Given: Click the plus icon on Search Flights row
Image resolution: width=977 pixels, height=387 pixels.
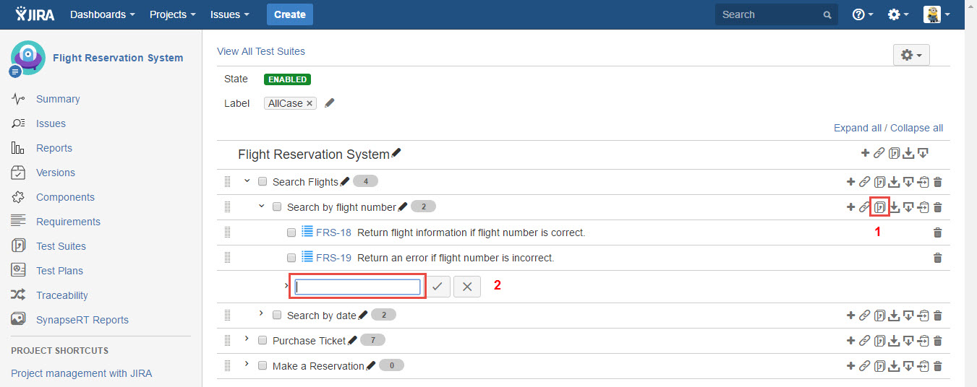Looking at the screenshot, I should pos(850,182).
